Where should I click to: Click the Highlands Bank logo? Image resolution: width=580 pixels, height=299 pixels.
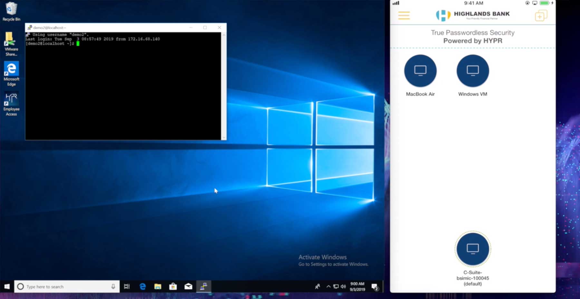tap(473, 15)
